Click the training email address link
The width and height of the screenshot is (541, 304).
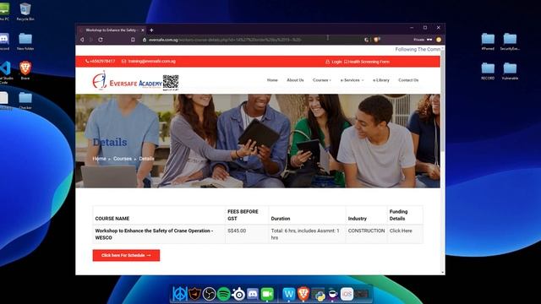pos(149,62)
